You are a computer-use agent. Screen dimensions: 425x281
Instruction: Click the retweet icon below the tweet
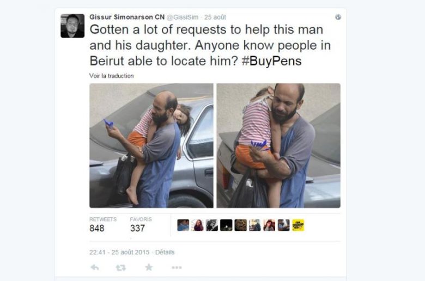pyautogui.click(x=121, y=268)
